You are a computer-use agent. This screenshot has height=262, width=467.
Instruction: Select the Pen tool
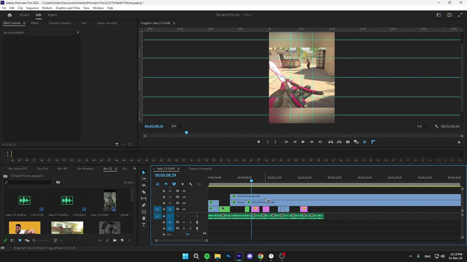[144, 205]
